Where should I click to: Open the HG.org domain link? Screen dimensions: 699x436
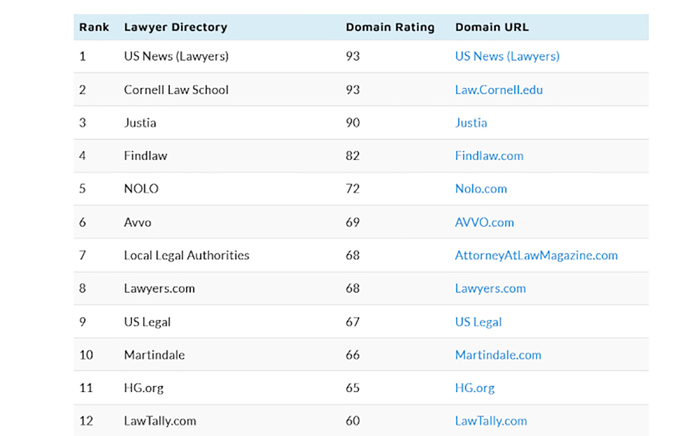[x=474, y=388]
